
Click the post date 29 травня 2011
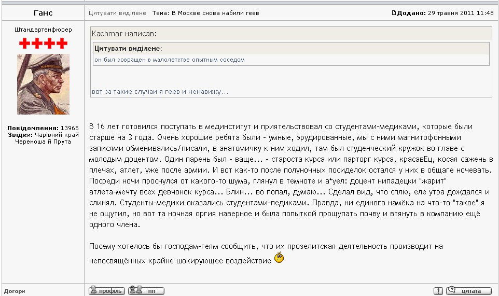[x=460, y=13]
